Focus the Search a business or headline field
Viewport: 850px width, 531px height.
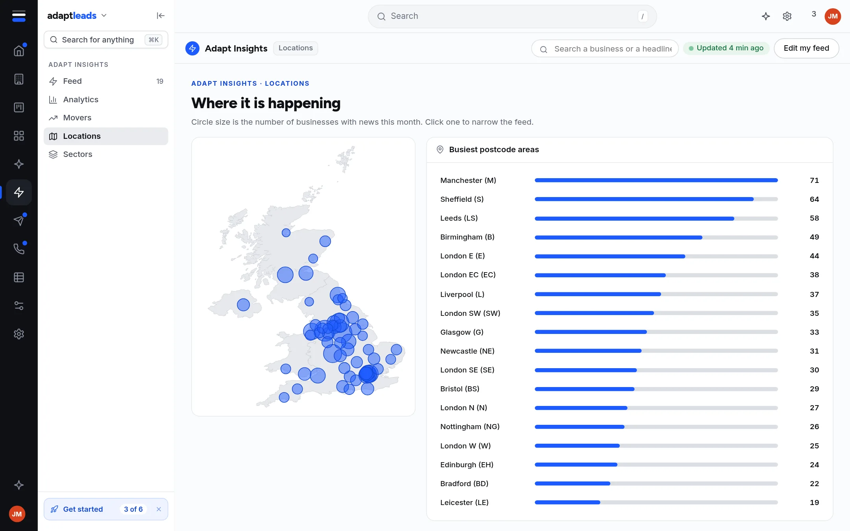pyautogui.click(x=605, y=49)
